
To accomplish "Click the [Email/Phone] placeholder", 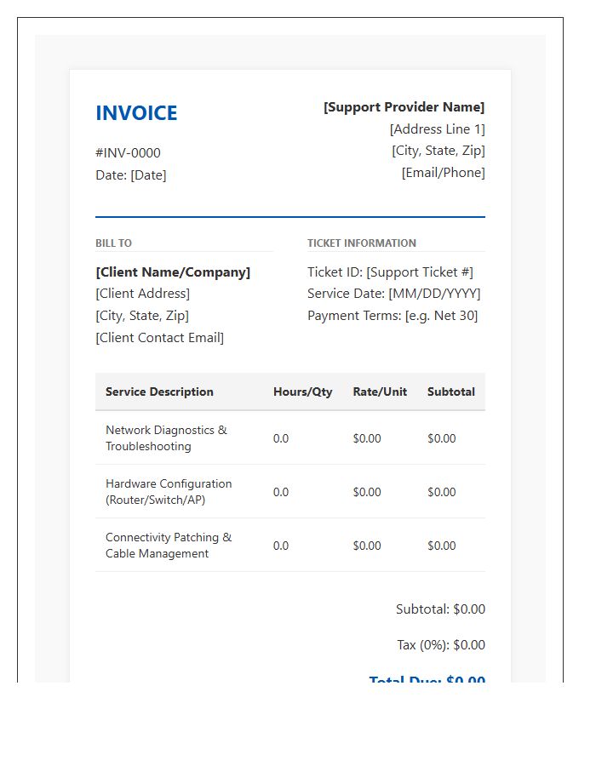I will pos(443,173).
